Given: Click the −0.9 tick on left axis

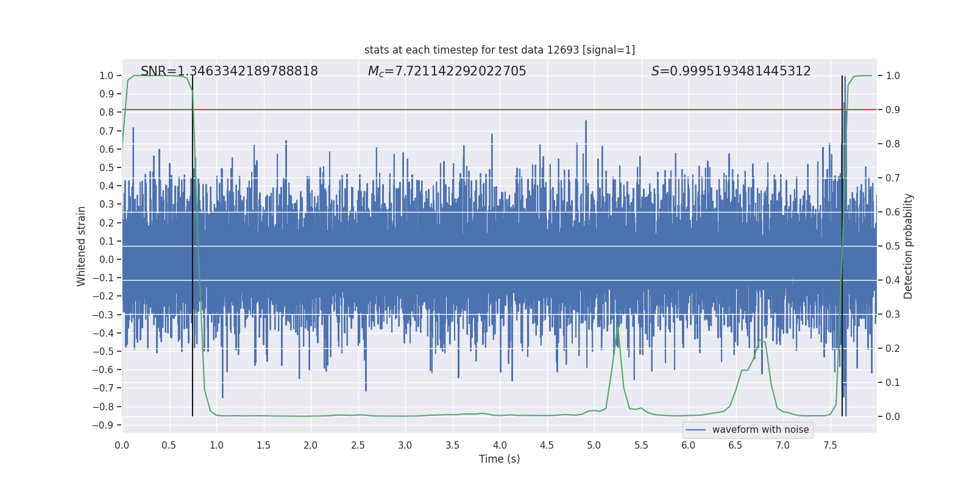Looking at the screenshot, I should pos(103,425).
